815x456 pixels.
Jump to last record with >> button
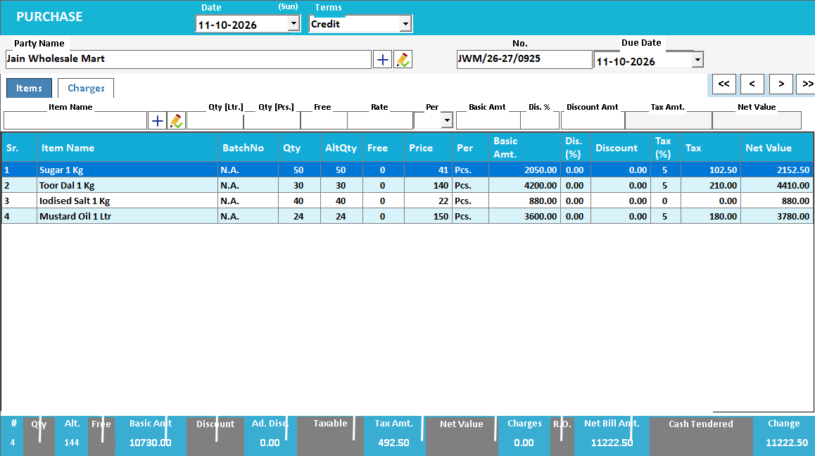[x=806, y=84]
